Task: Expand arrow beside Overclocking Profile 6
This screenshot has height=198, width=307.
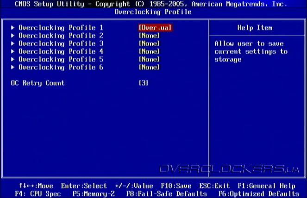Action: [13, 67]
